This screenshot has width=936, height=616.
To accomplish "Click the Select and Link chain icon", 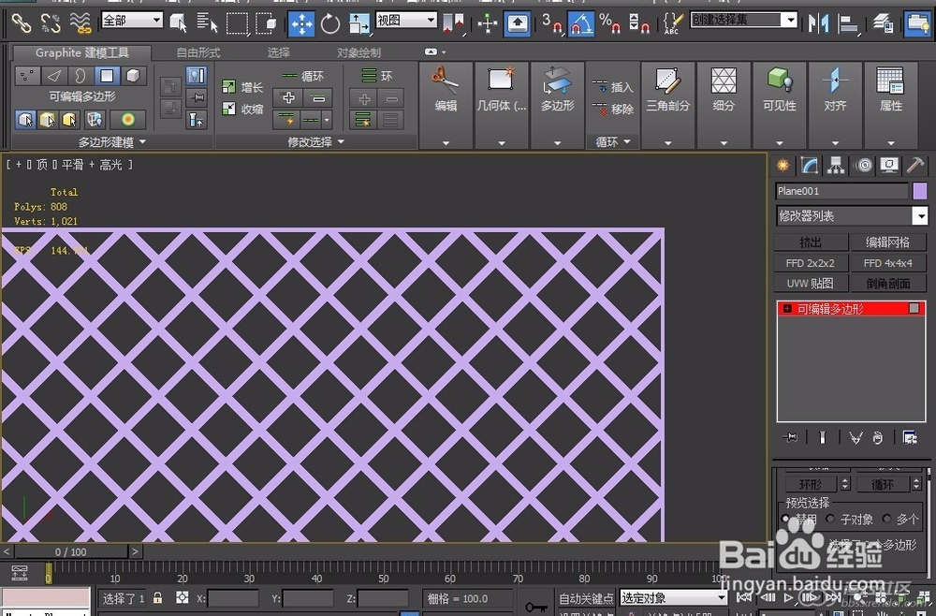I will 22,22.
